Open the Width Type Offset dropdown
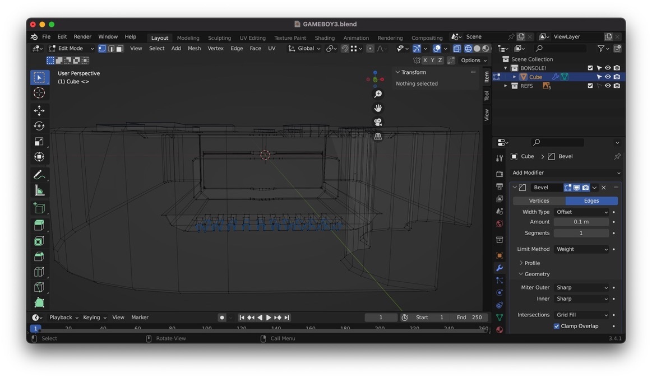 pos(581,212)
